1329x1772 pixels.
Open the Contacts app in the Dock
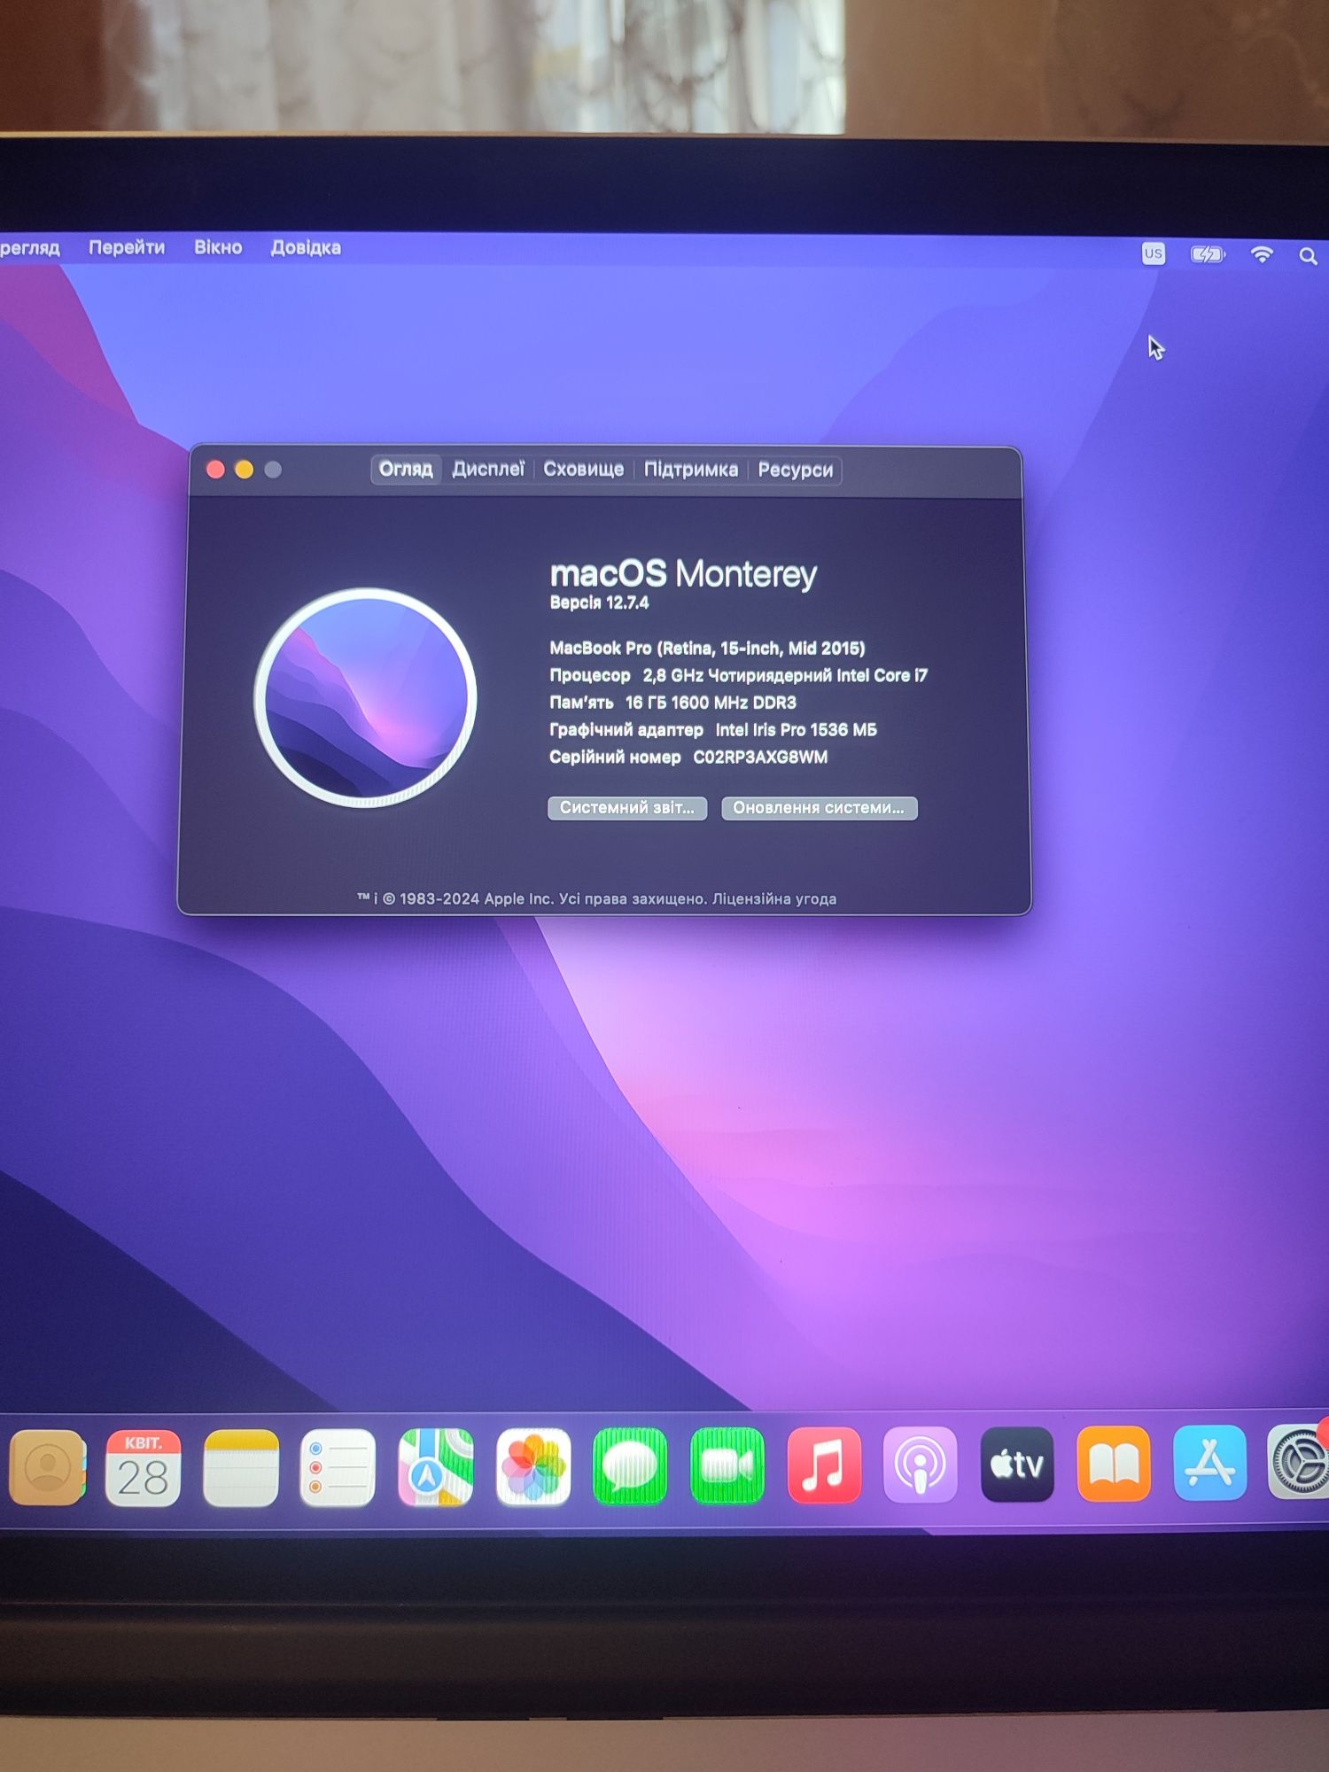click(48, 1466)
